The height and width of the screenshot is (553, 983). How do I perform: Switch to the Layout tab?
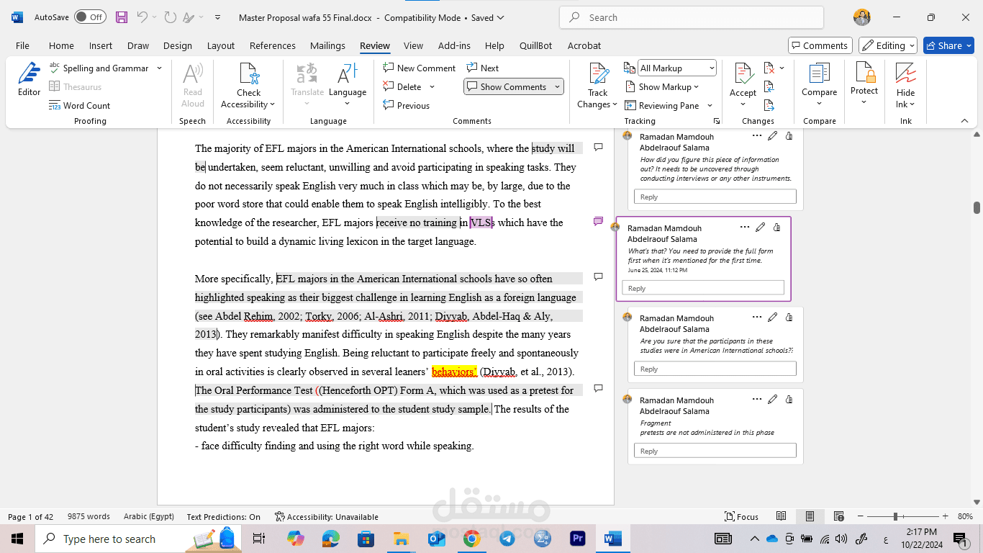point(220,45)
